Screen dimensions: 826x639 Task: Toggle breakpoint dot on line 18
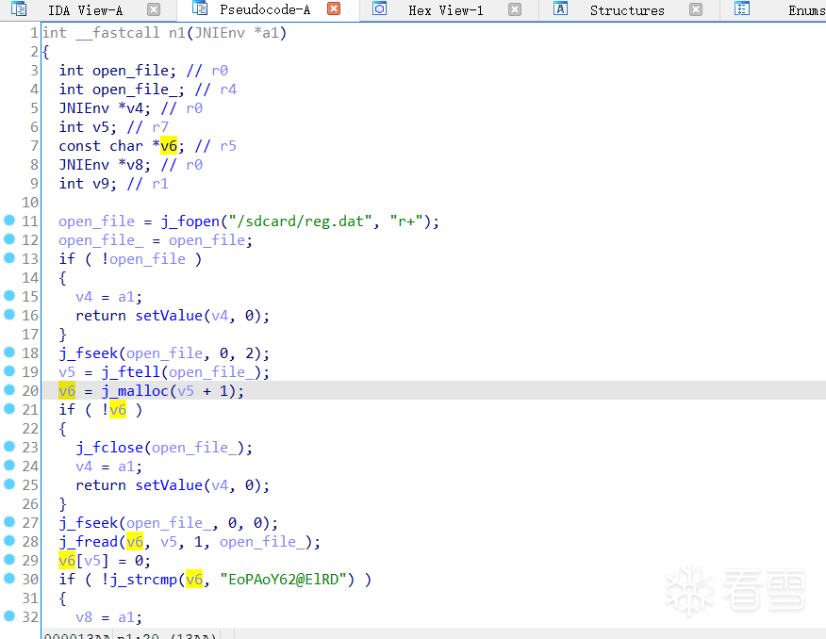[x=9, y=352]
